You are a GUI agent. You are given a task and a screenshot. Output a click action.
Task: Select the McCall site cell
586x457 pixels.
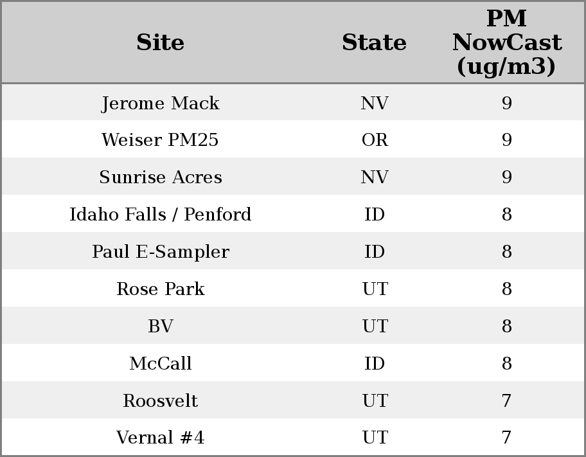click(x=161, y=364)
